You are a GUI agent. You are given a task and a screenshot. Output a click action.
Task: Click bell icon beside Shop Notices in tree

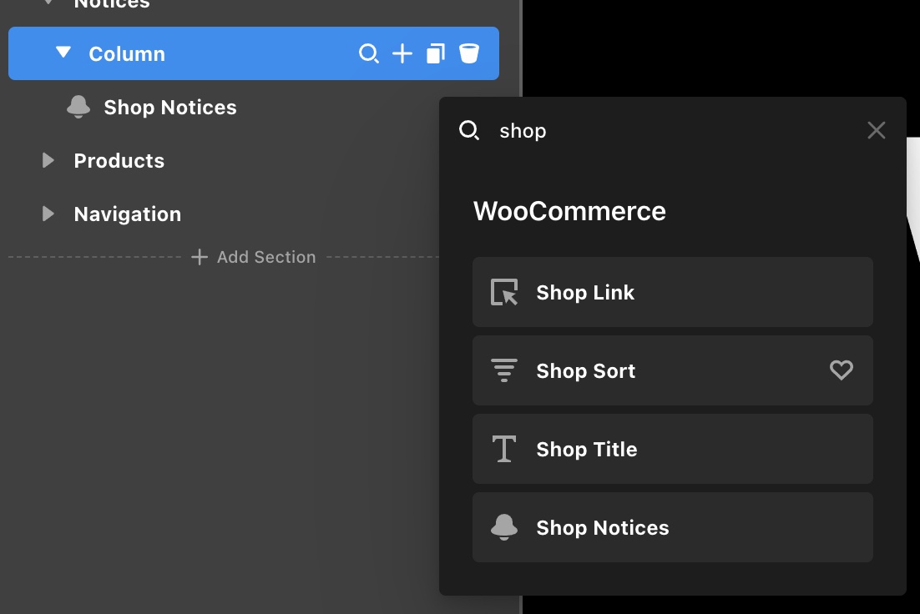[x=78, y=108]
